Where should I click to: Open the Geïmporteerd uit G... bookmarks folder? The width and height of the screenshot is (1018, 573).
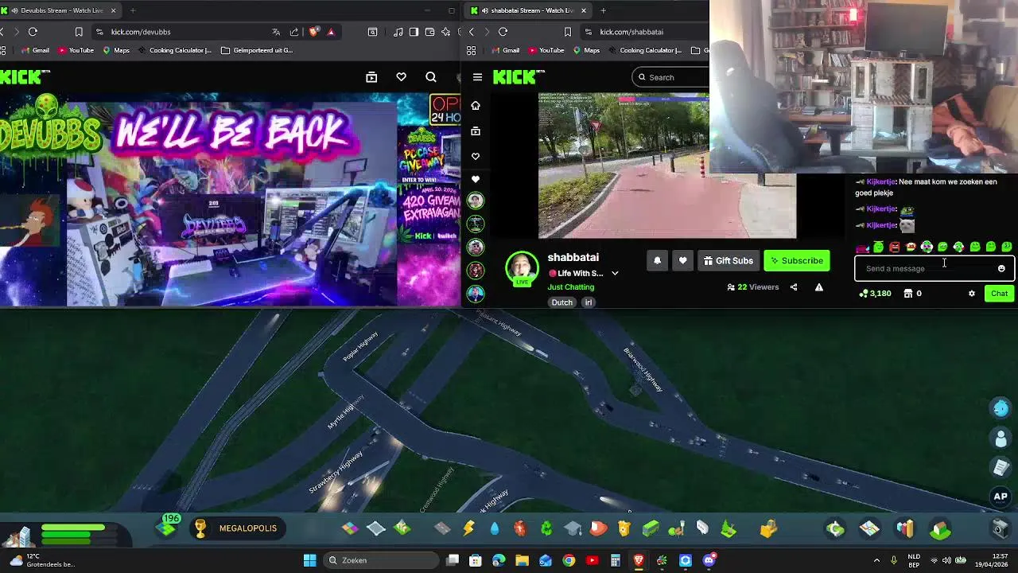point(257,50)
